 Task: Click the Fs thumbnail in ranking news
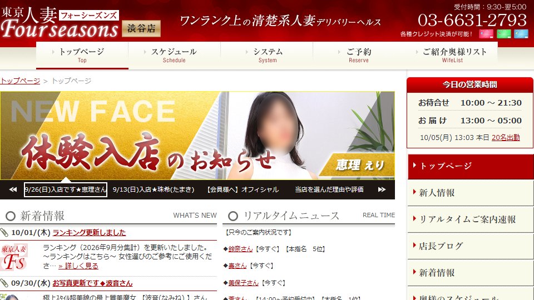tap(14, 257)
